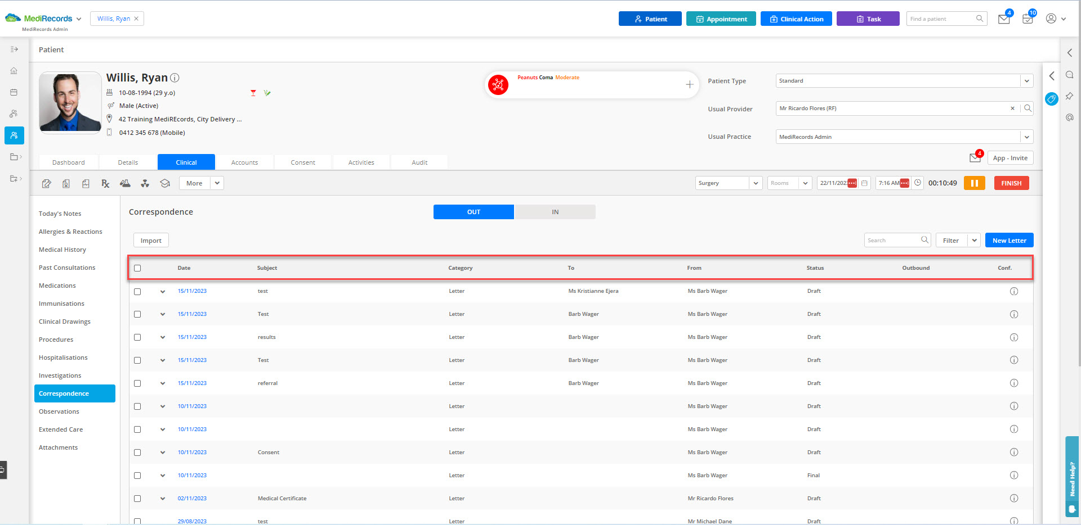Click the graduation cap education icon

pos(165,183)
